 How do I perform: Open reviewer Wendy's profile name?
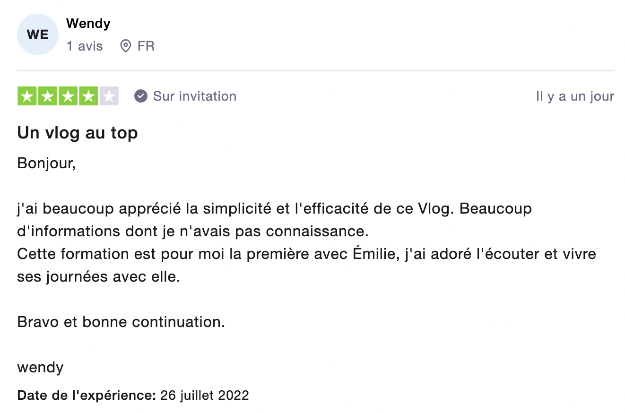(88, 23)
